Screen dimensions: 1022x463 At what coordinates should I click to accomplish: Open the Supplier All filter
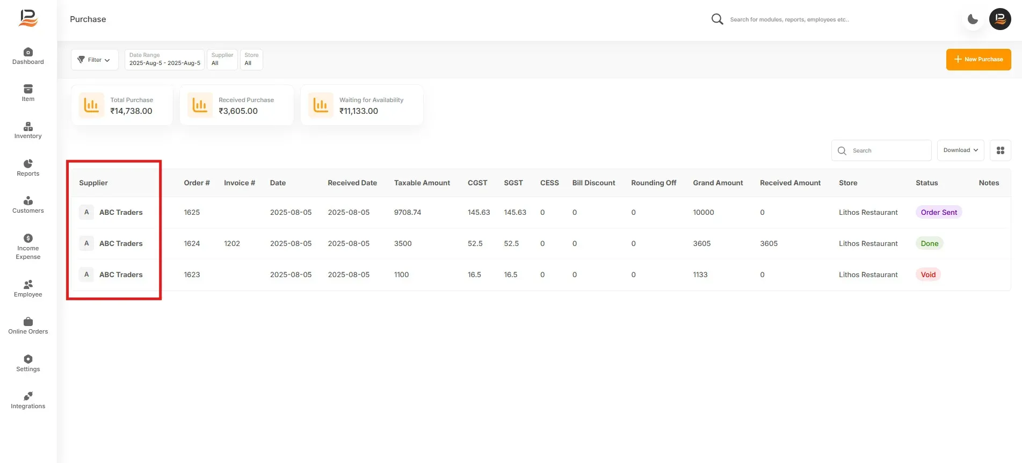pos(222,60)
